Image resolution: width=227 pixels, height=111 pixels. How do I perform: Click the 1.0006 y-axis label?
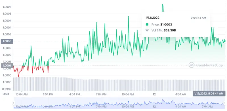click(7, 7)
